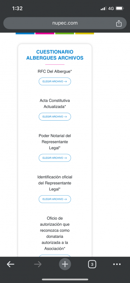This screenshot has height=283, width=130.
Task: Choose file for Poder Notarial del Representante
Action: 55,158
